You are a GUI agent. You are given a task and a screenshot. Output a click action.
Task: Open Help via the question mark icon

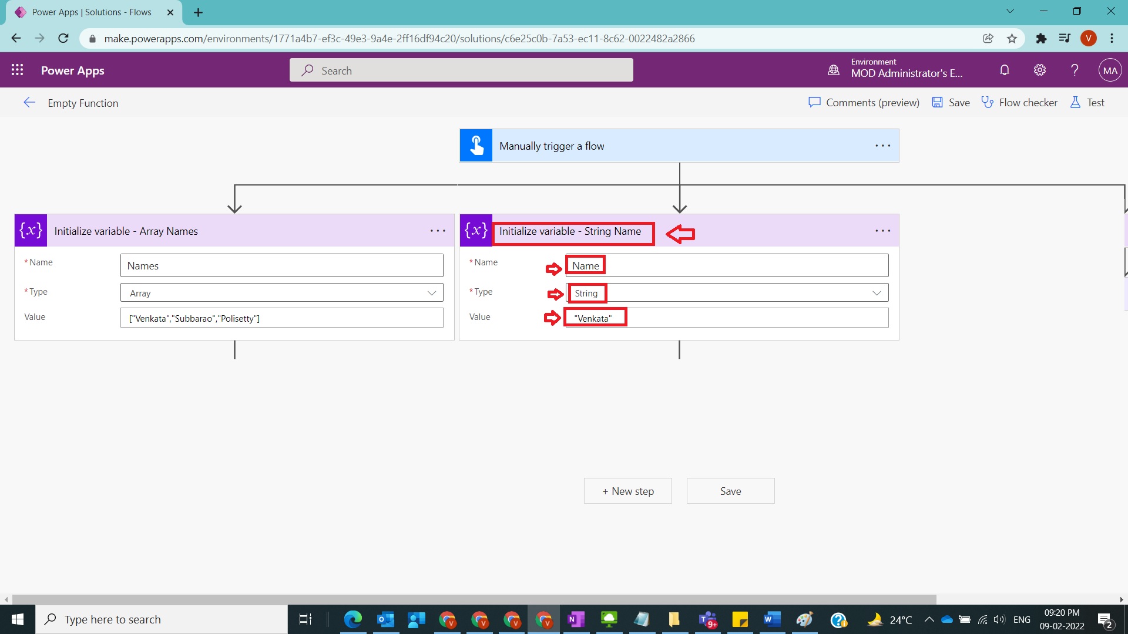[x=1074, y=70]
